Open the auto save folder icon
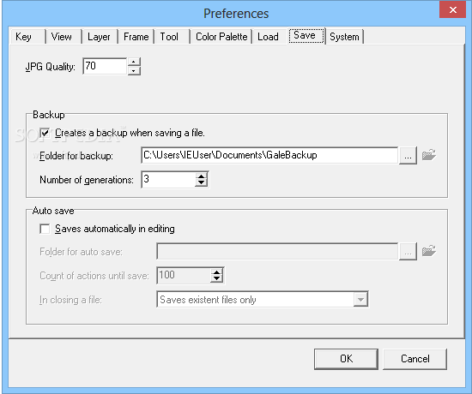 point(429,251)
